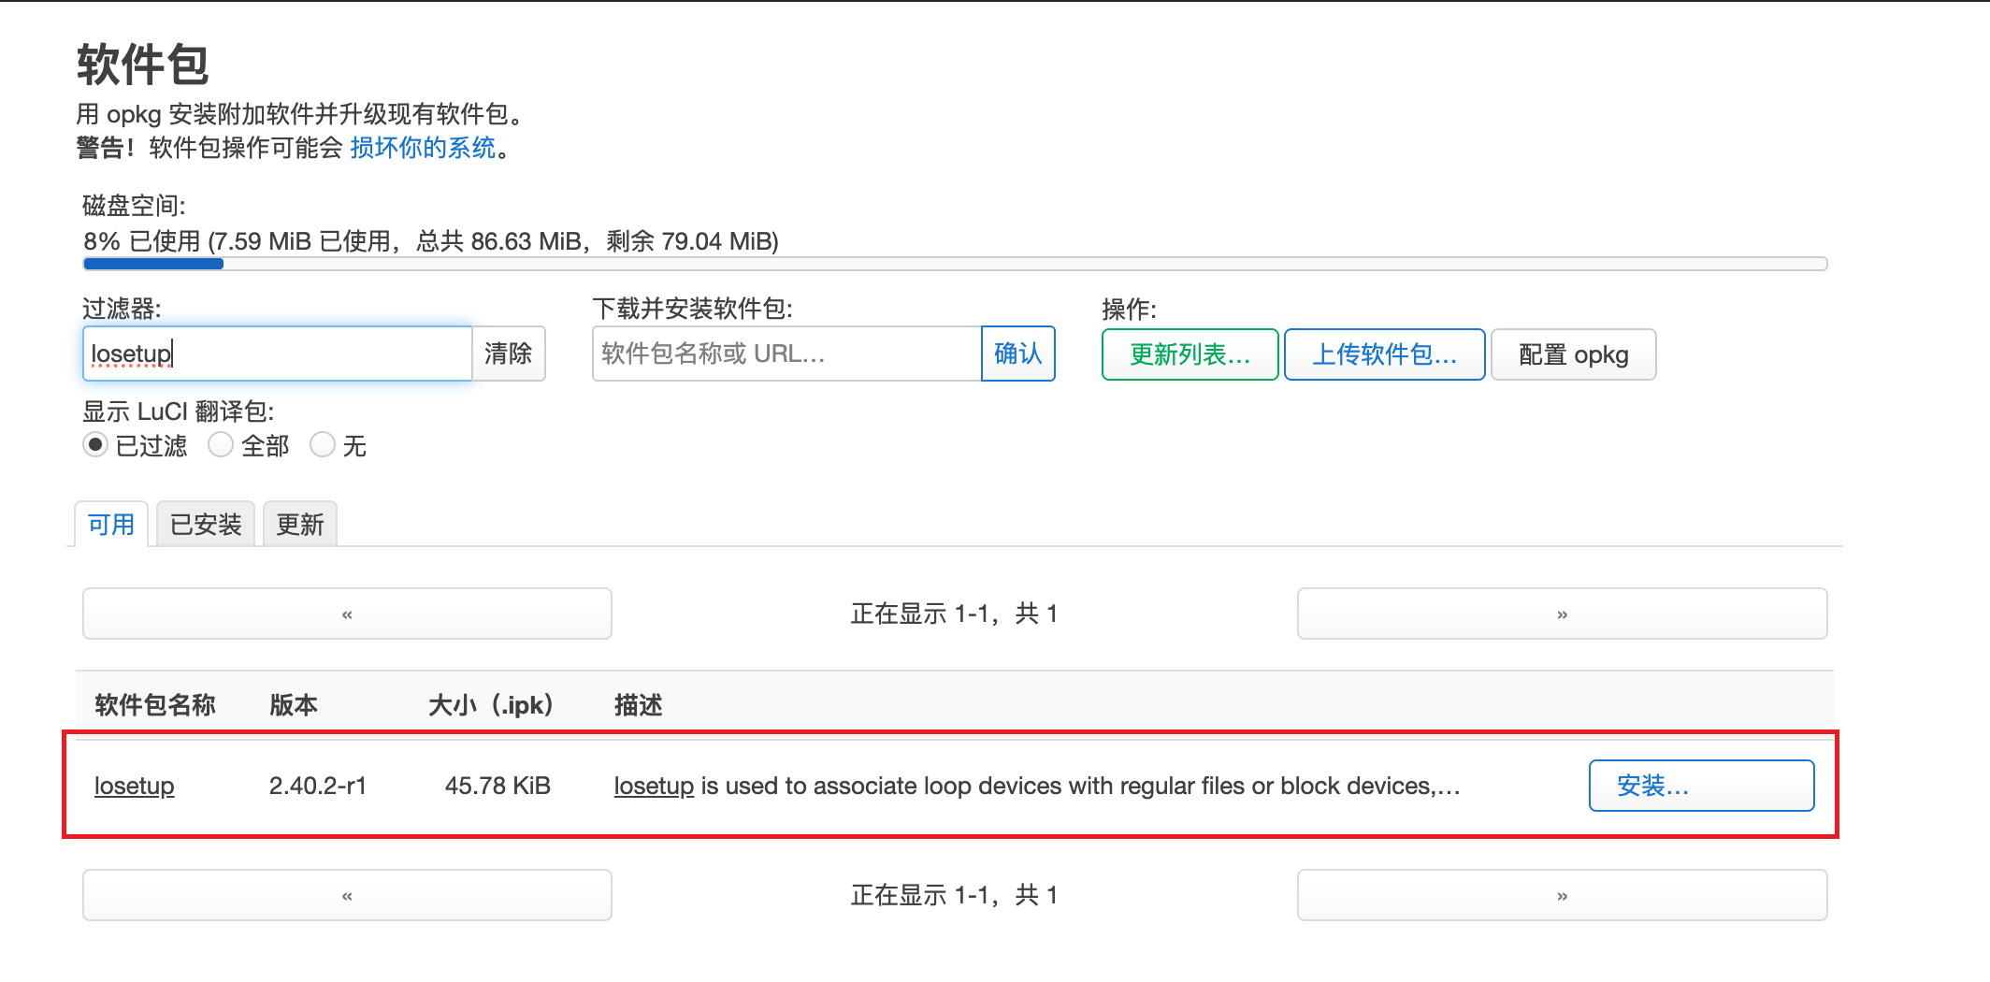Choose the 无 radio option
1990x982 pixels.
click(323, 445)
